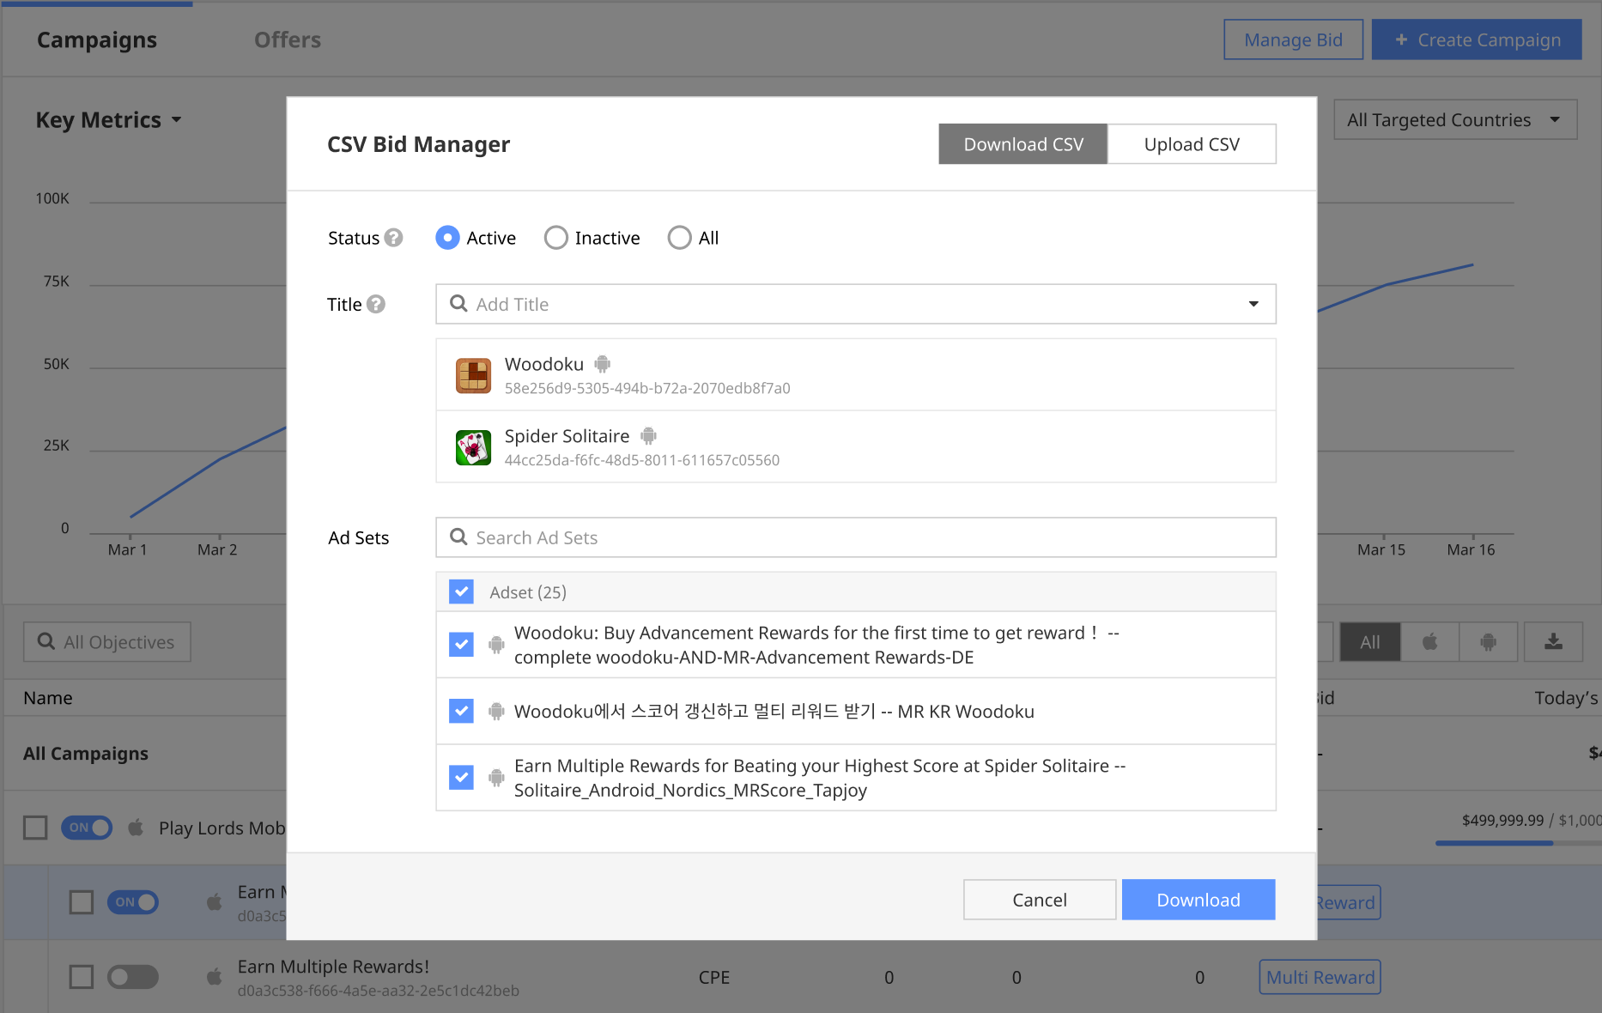This screenshot has width=1602, height=1013.
Task: Open the Offers tab
Action: [287, 40]
